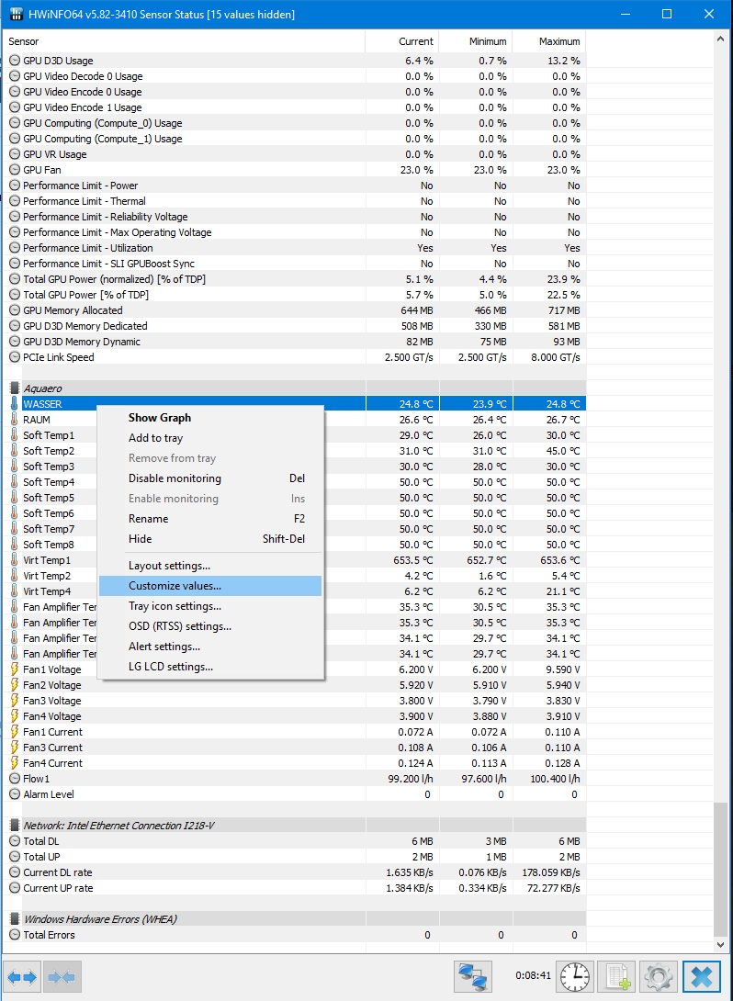The image size is (733, 1001).
Task: Click the chip icon beside Aquaero
Action: point(15,388)
